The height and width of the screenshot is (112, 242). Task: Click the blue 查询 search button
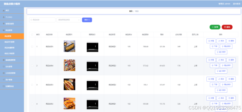point(87,20)
